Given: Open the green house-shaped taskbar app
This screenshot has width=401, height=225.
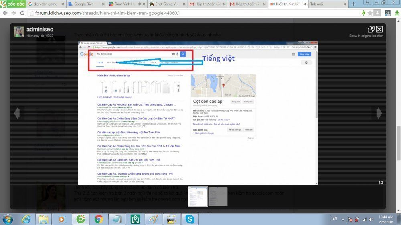Looking at the screenshot, I should (x=135, y=219).
